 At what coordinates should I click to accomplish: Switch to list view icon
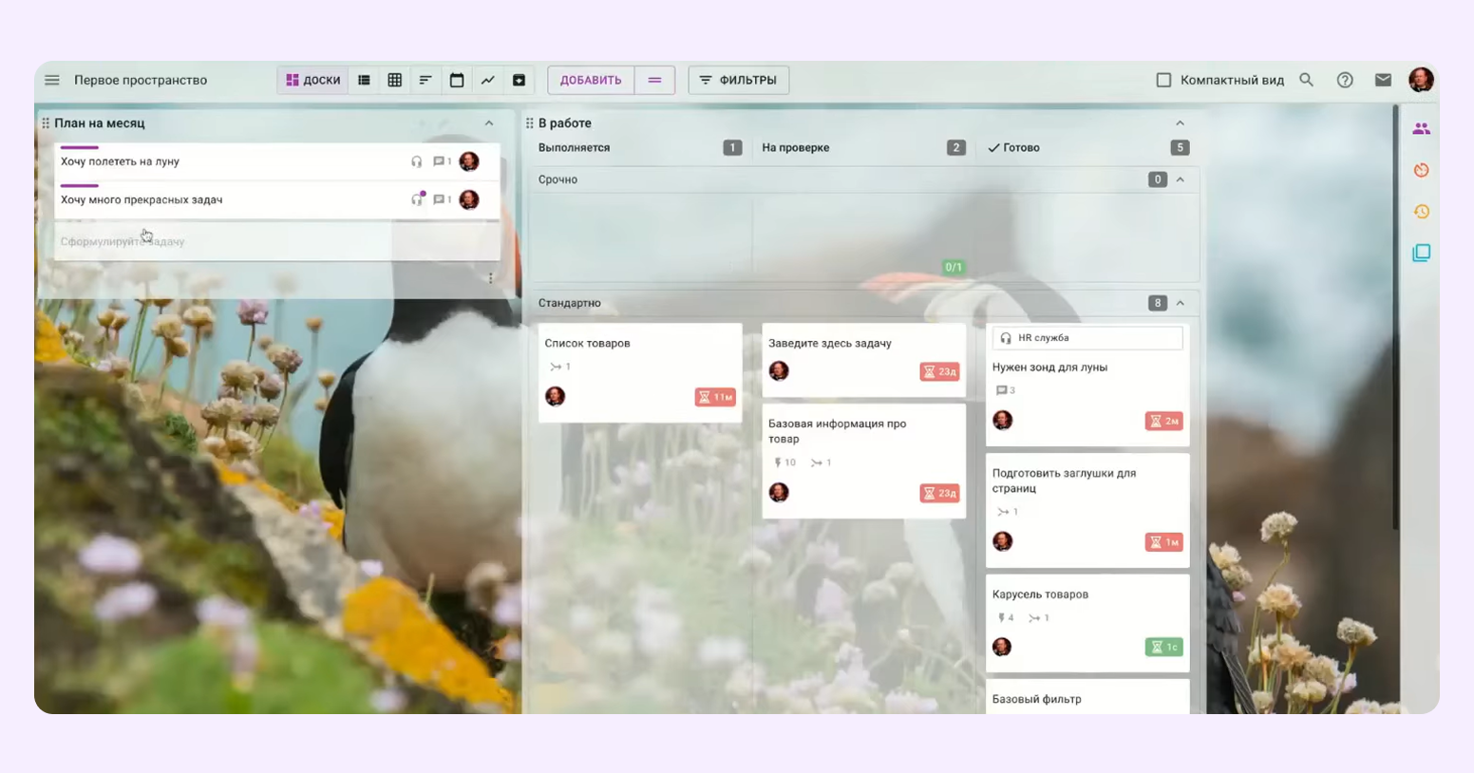click(364, 80)
